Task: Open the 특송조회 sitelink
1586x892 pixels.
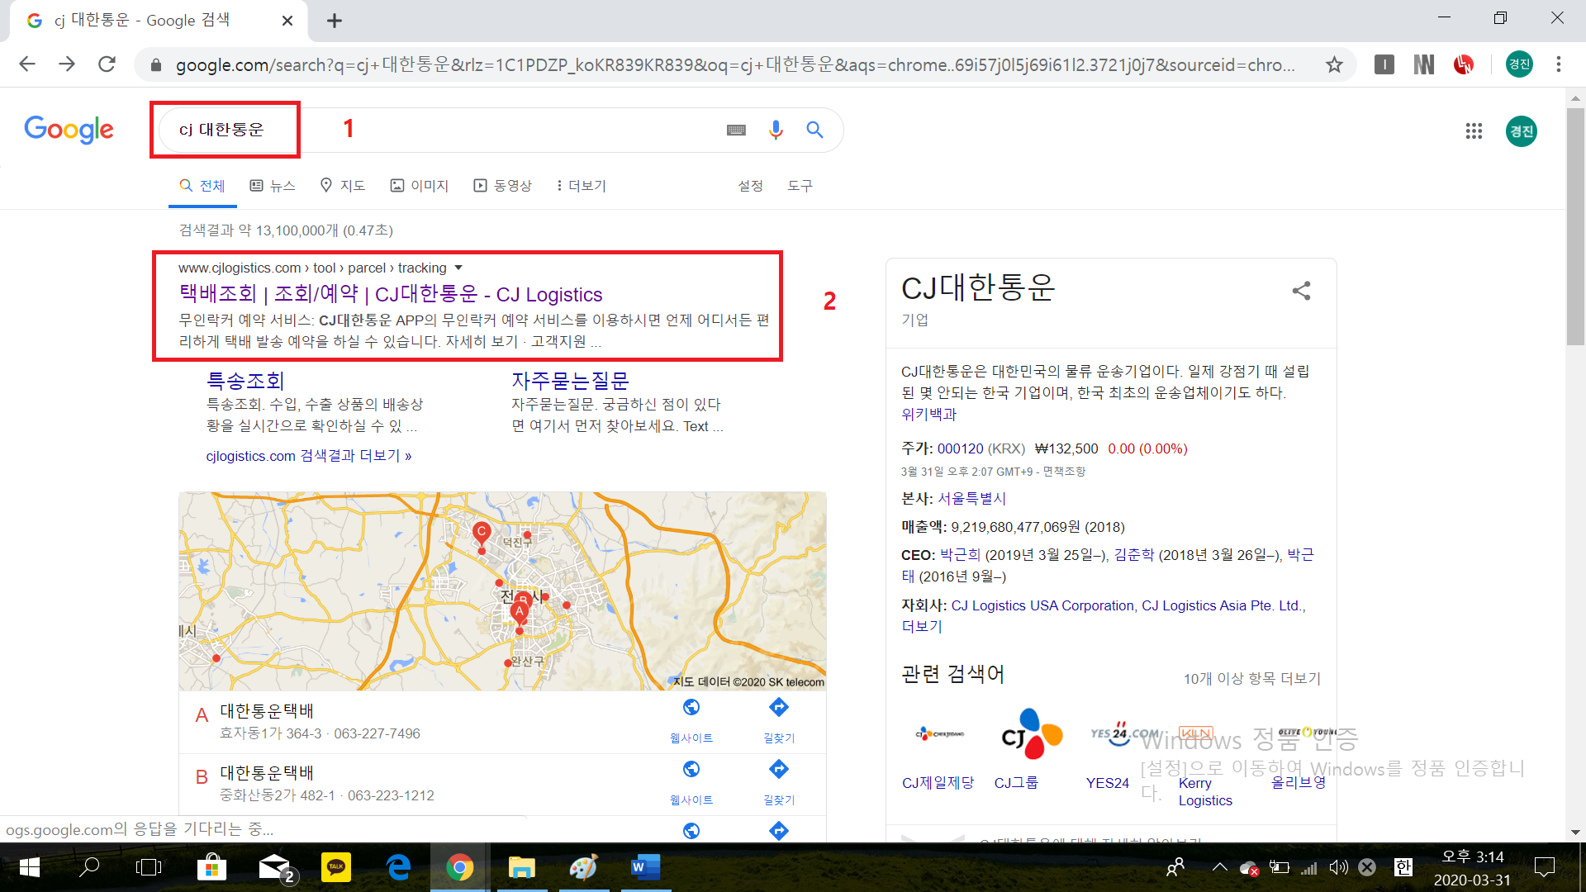Action: (245, 381)
